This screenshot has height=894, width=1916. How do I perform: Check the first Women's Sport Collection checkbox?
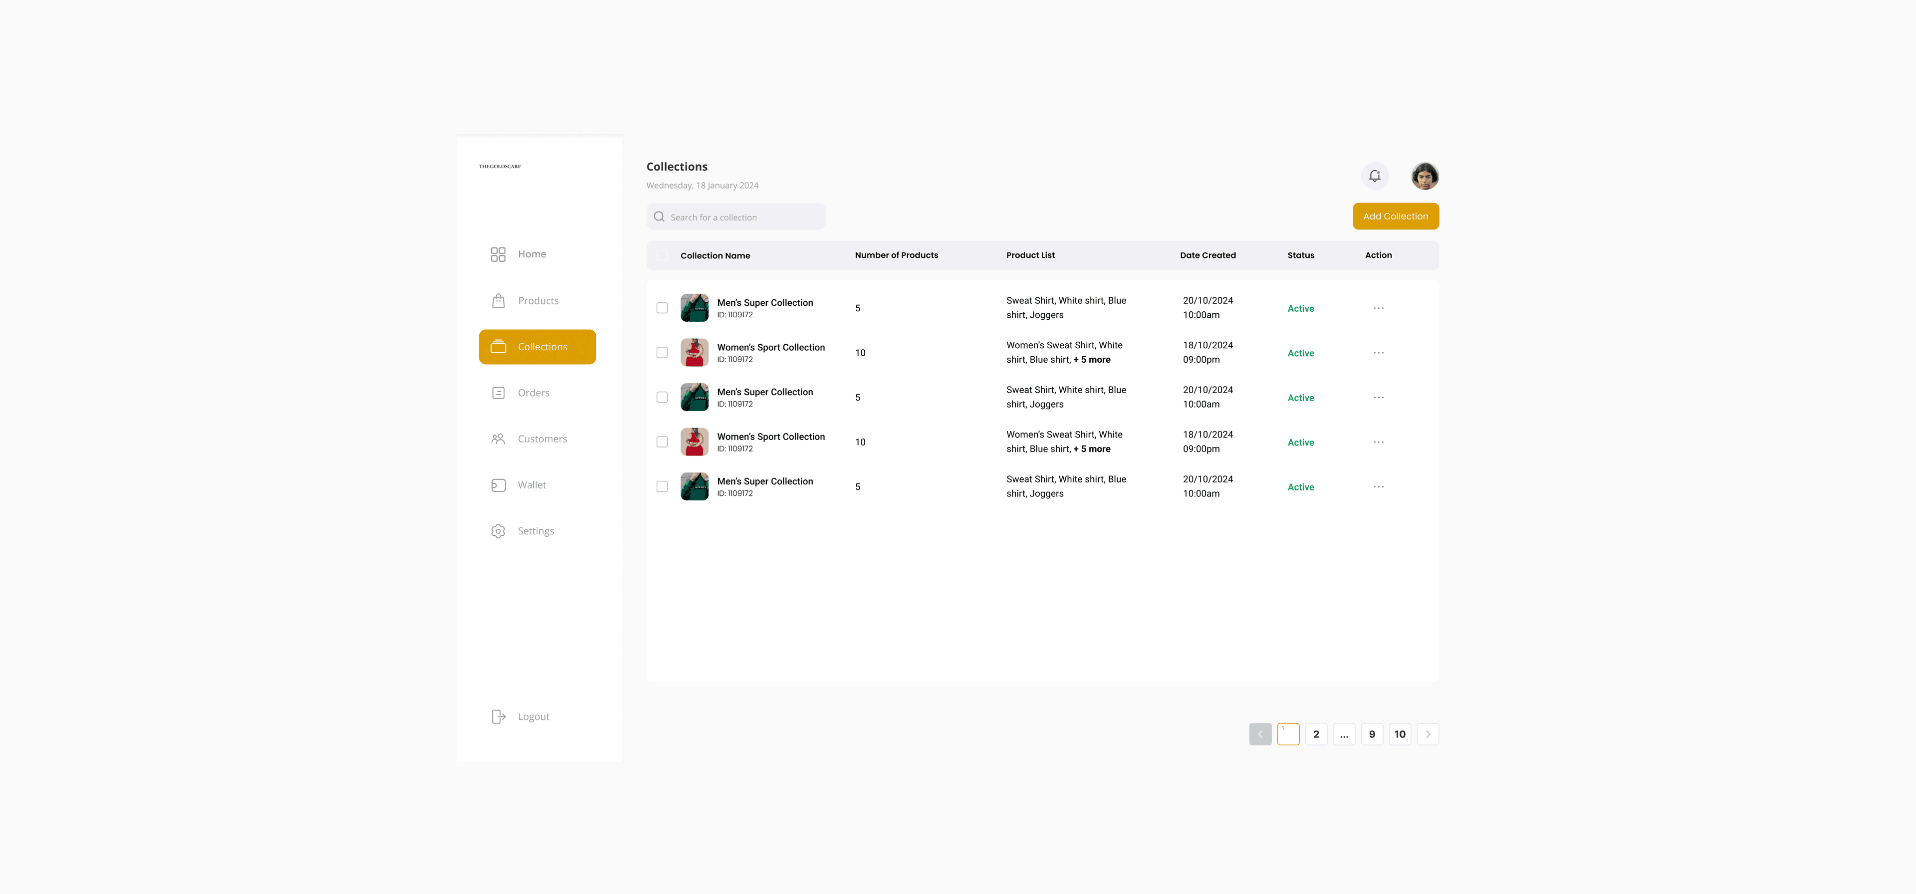coord(662,353)
